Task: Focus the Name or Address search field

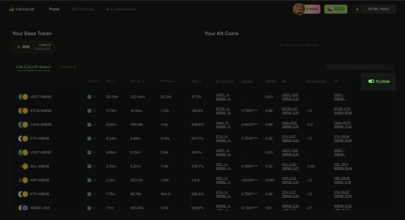Action: coord(359,67)
